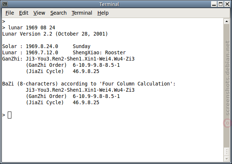Screen dimensions: 232x164
Task: Click at the terminal prompt cursor
Action: (x=10, y=115)
